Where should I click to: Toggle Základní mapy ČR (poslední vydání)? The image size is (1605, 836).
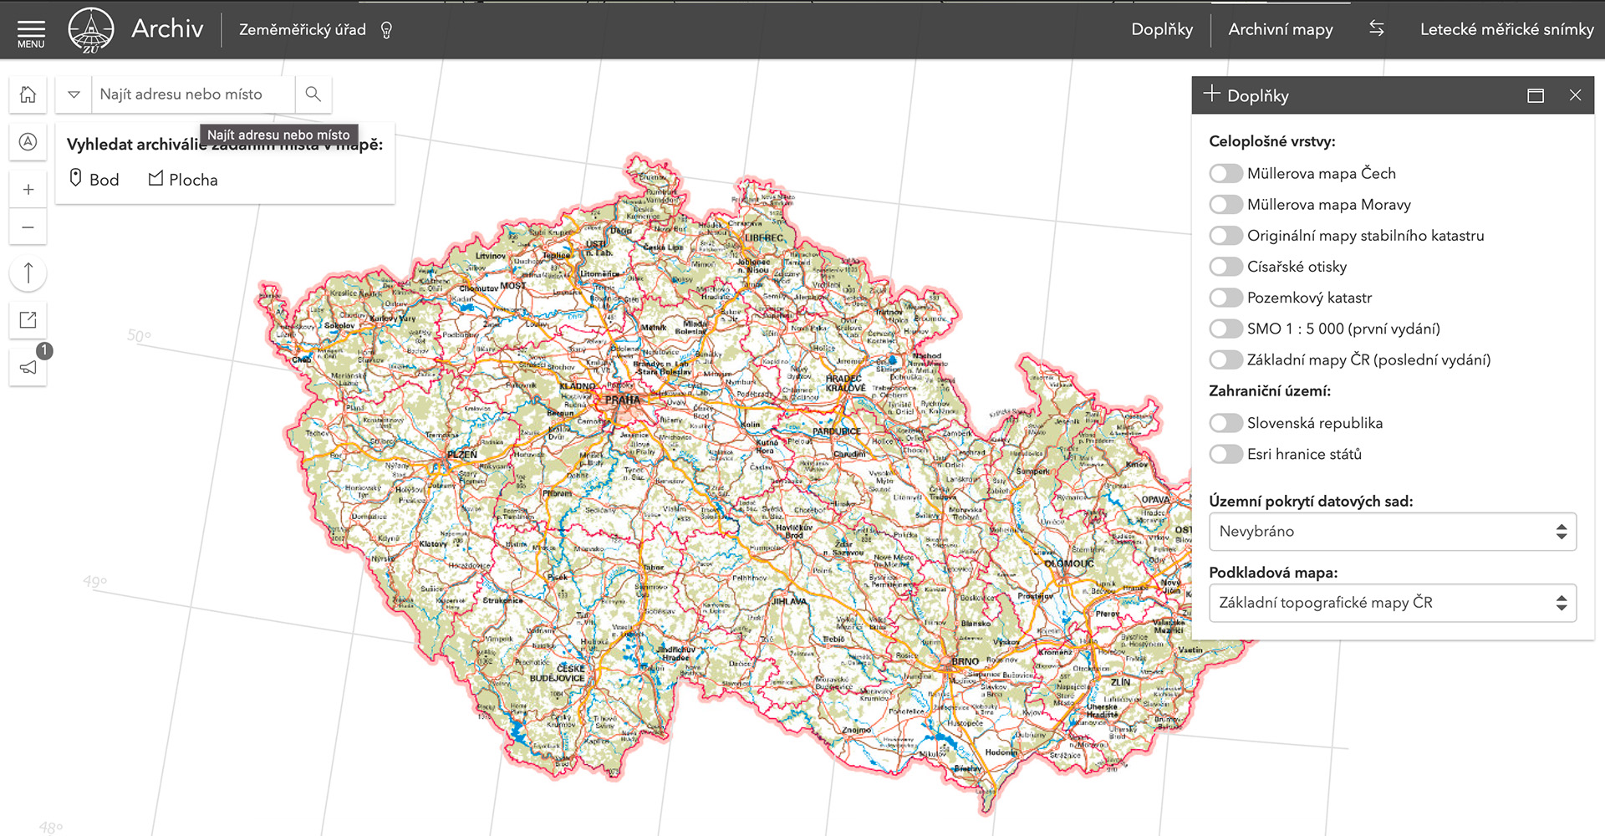tap(1225, 359)
